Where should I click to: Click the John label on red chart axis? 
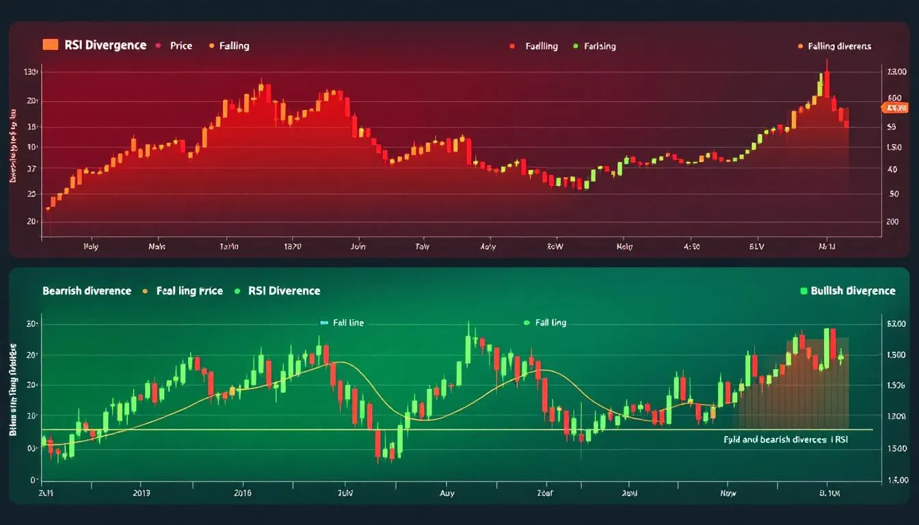tap(358, 246)
